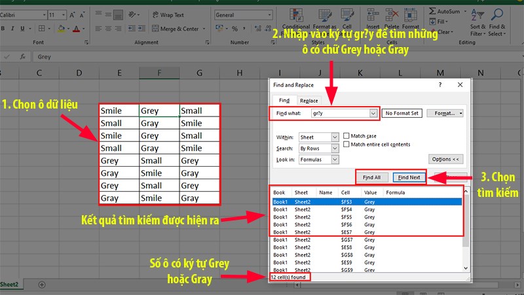The width and height of the screenshot is (524, 295).
Task: Enable the Match case checkbox
Action: (x=346, y=136)
